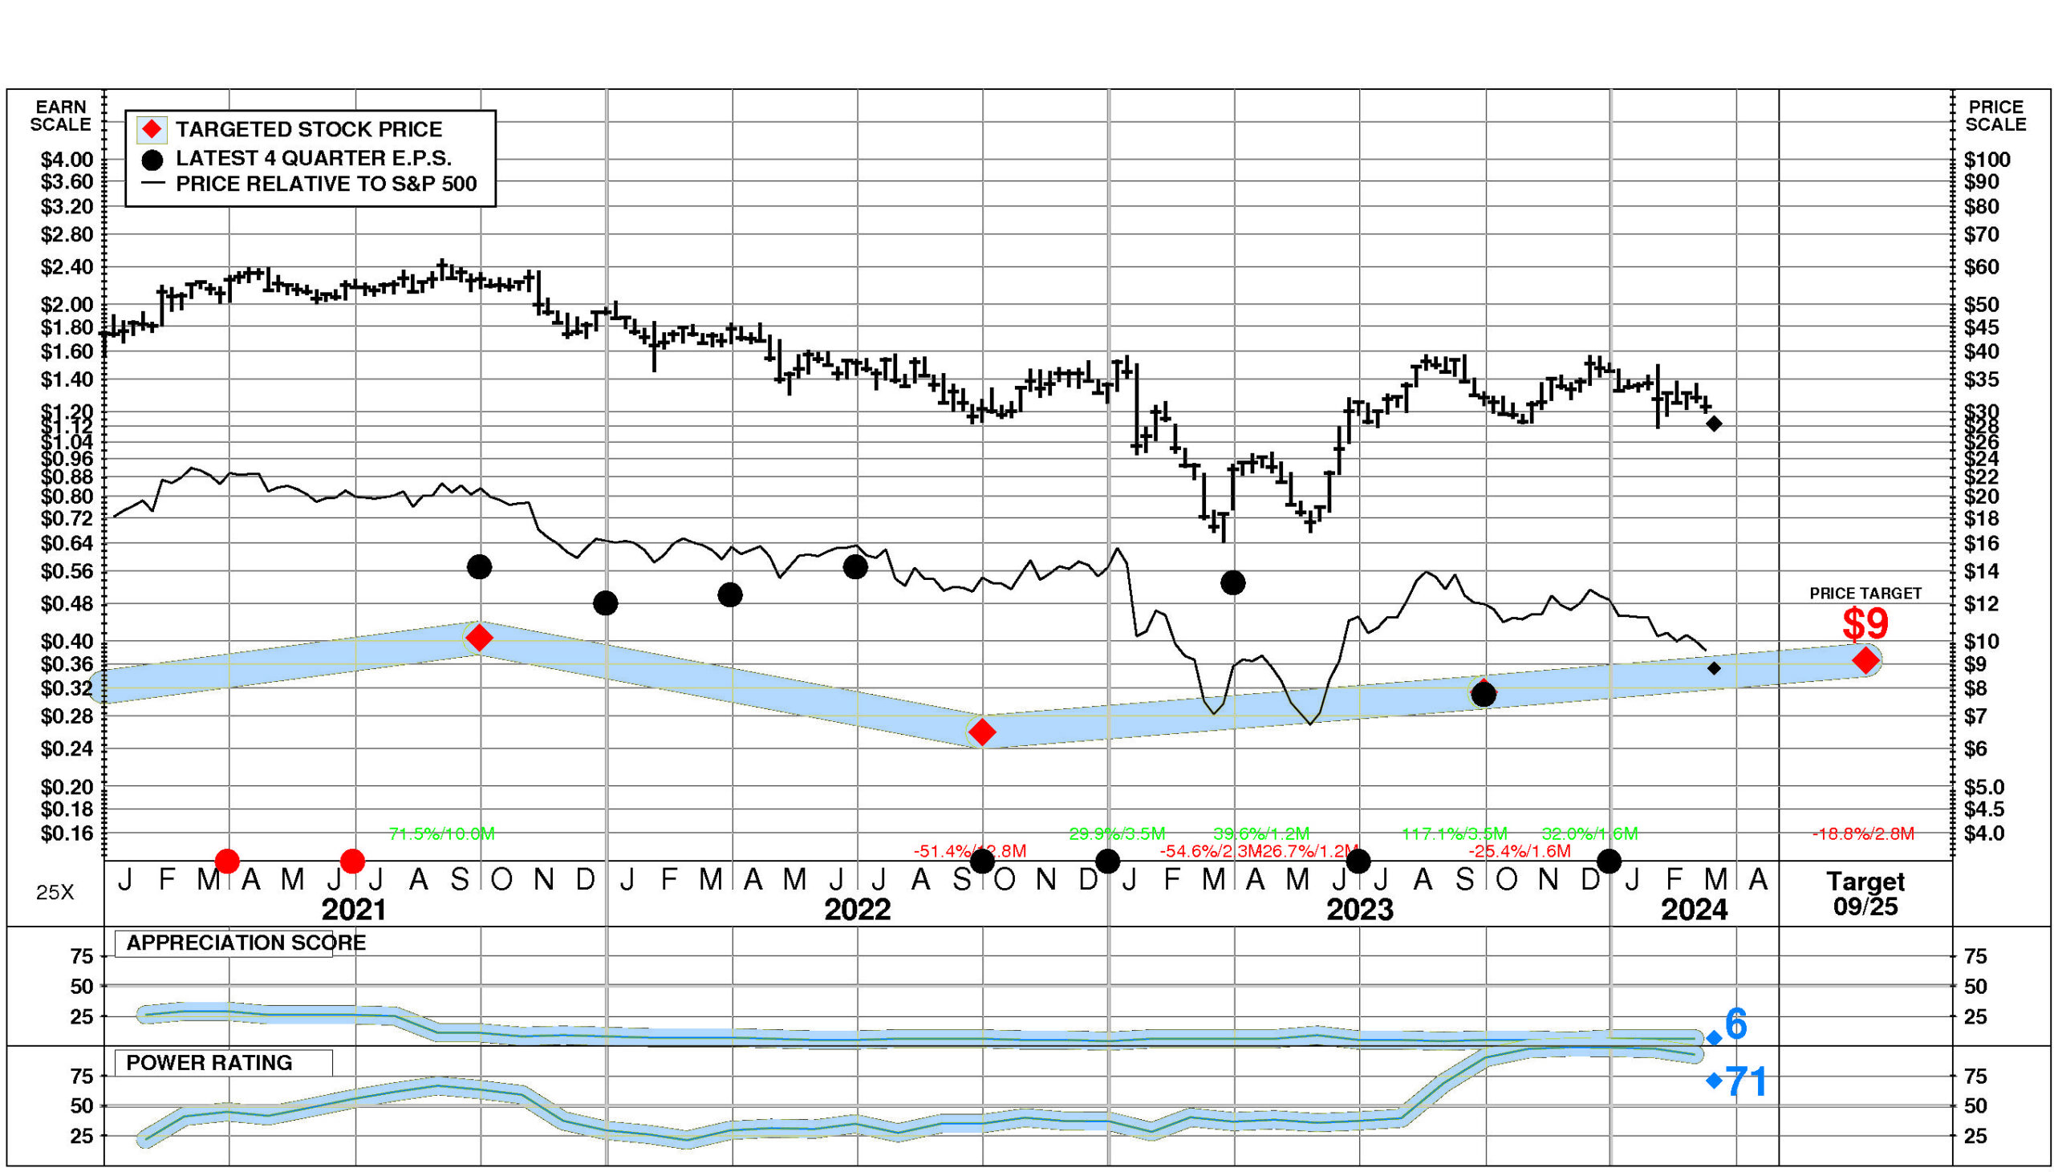Image resolution: width=2054 pixels, height=1172 pixels.
Task: Click the black circle legend marker for E.P.S.
Action: tap(152, 160)
